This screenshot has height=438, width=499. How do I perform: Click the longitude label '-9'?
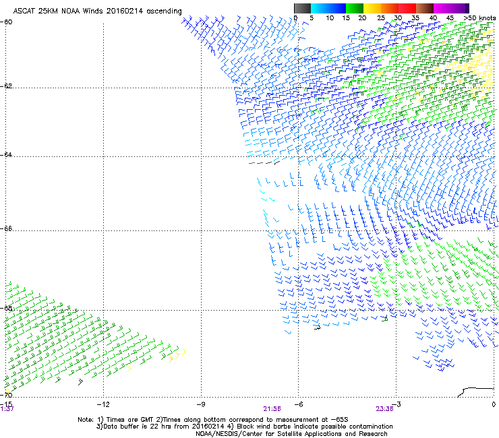(x=200, y=404)
